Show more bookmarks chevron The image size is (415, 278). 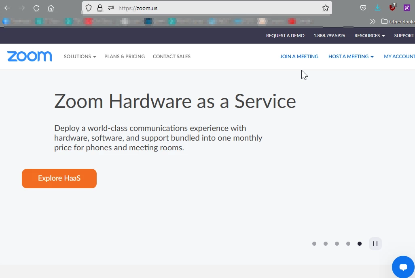tap(373, 21)
